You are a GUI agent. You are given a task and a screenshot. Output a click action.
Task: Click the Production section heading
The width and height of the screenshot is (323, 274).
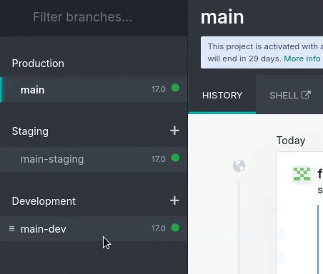tap(38, 64)
